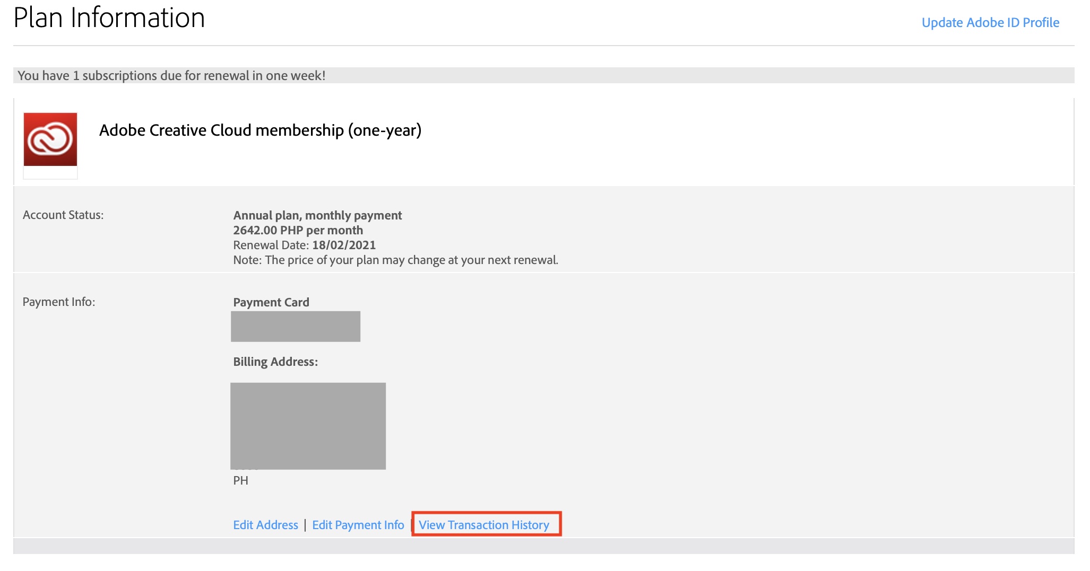Image resolution: width=1090 pixels, height=571 pixels.
Task: Open the Edit Payment Info link
Action: [358, 525]
